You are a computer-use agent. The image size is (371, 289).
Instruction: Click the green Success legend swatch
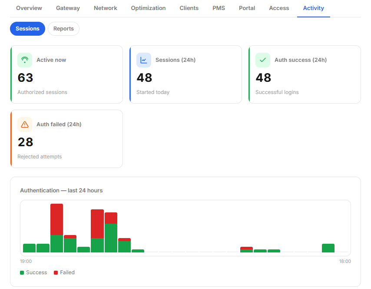22,272
